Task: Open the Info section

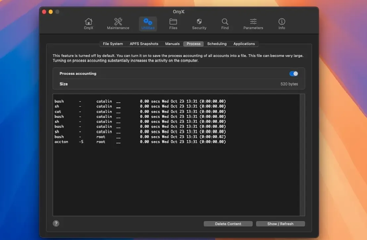Action: [282, 24]
